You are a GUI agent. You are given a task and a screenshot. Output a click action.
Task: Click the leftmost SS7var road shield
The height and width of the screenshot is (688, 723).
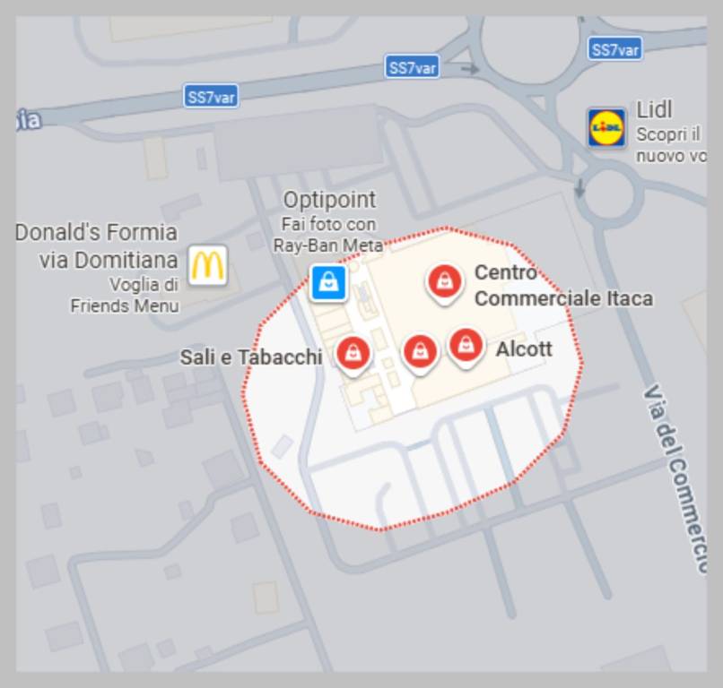pyautogui.click(x=211, y=96)
